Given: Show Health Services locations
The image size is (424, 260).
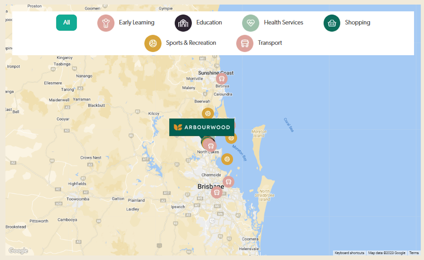Looking at the screenshot, I should [x=283, y=23].
